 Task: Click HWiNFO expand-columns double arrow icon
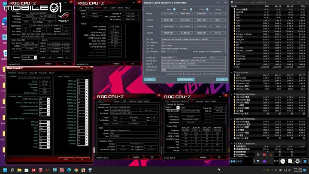[x=233, y=162]
